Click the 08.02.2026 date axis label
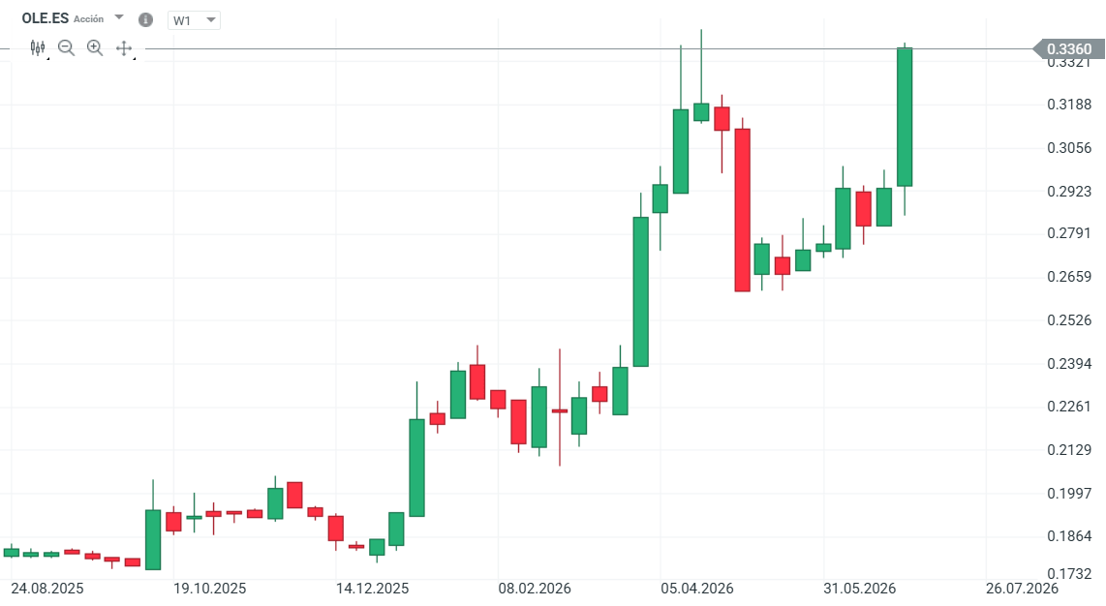Viewport: 1106px width, 606px height. [535, 589]
